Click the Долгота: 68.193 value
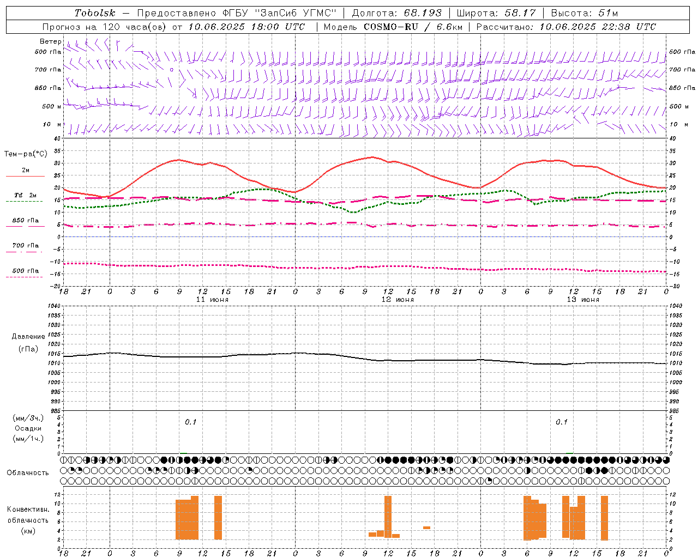The width and height of the screenshot is (698, 558). pos(397,13)
